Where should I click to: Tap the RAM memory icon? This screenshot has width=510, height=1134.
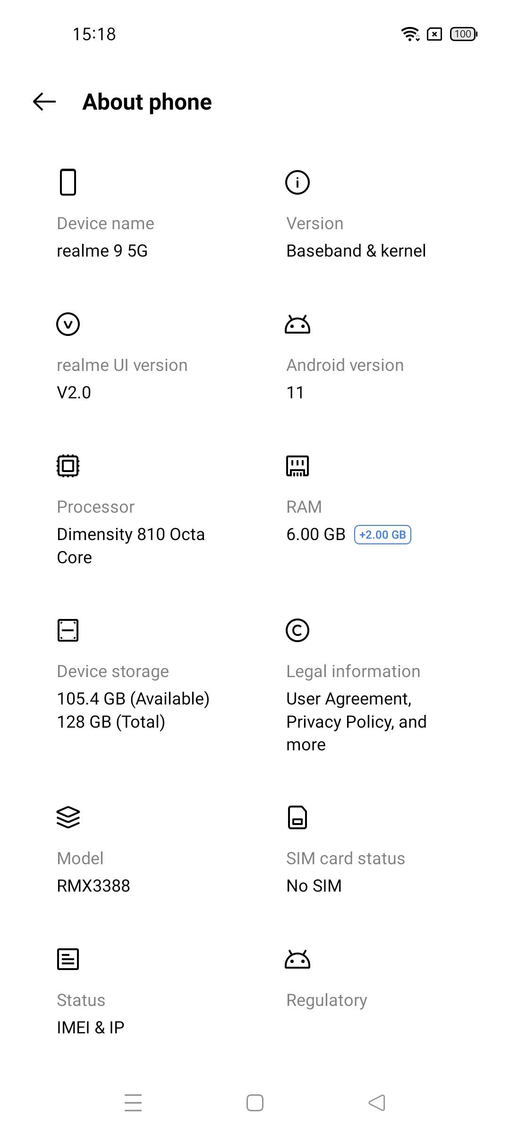(297, 466)
